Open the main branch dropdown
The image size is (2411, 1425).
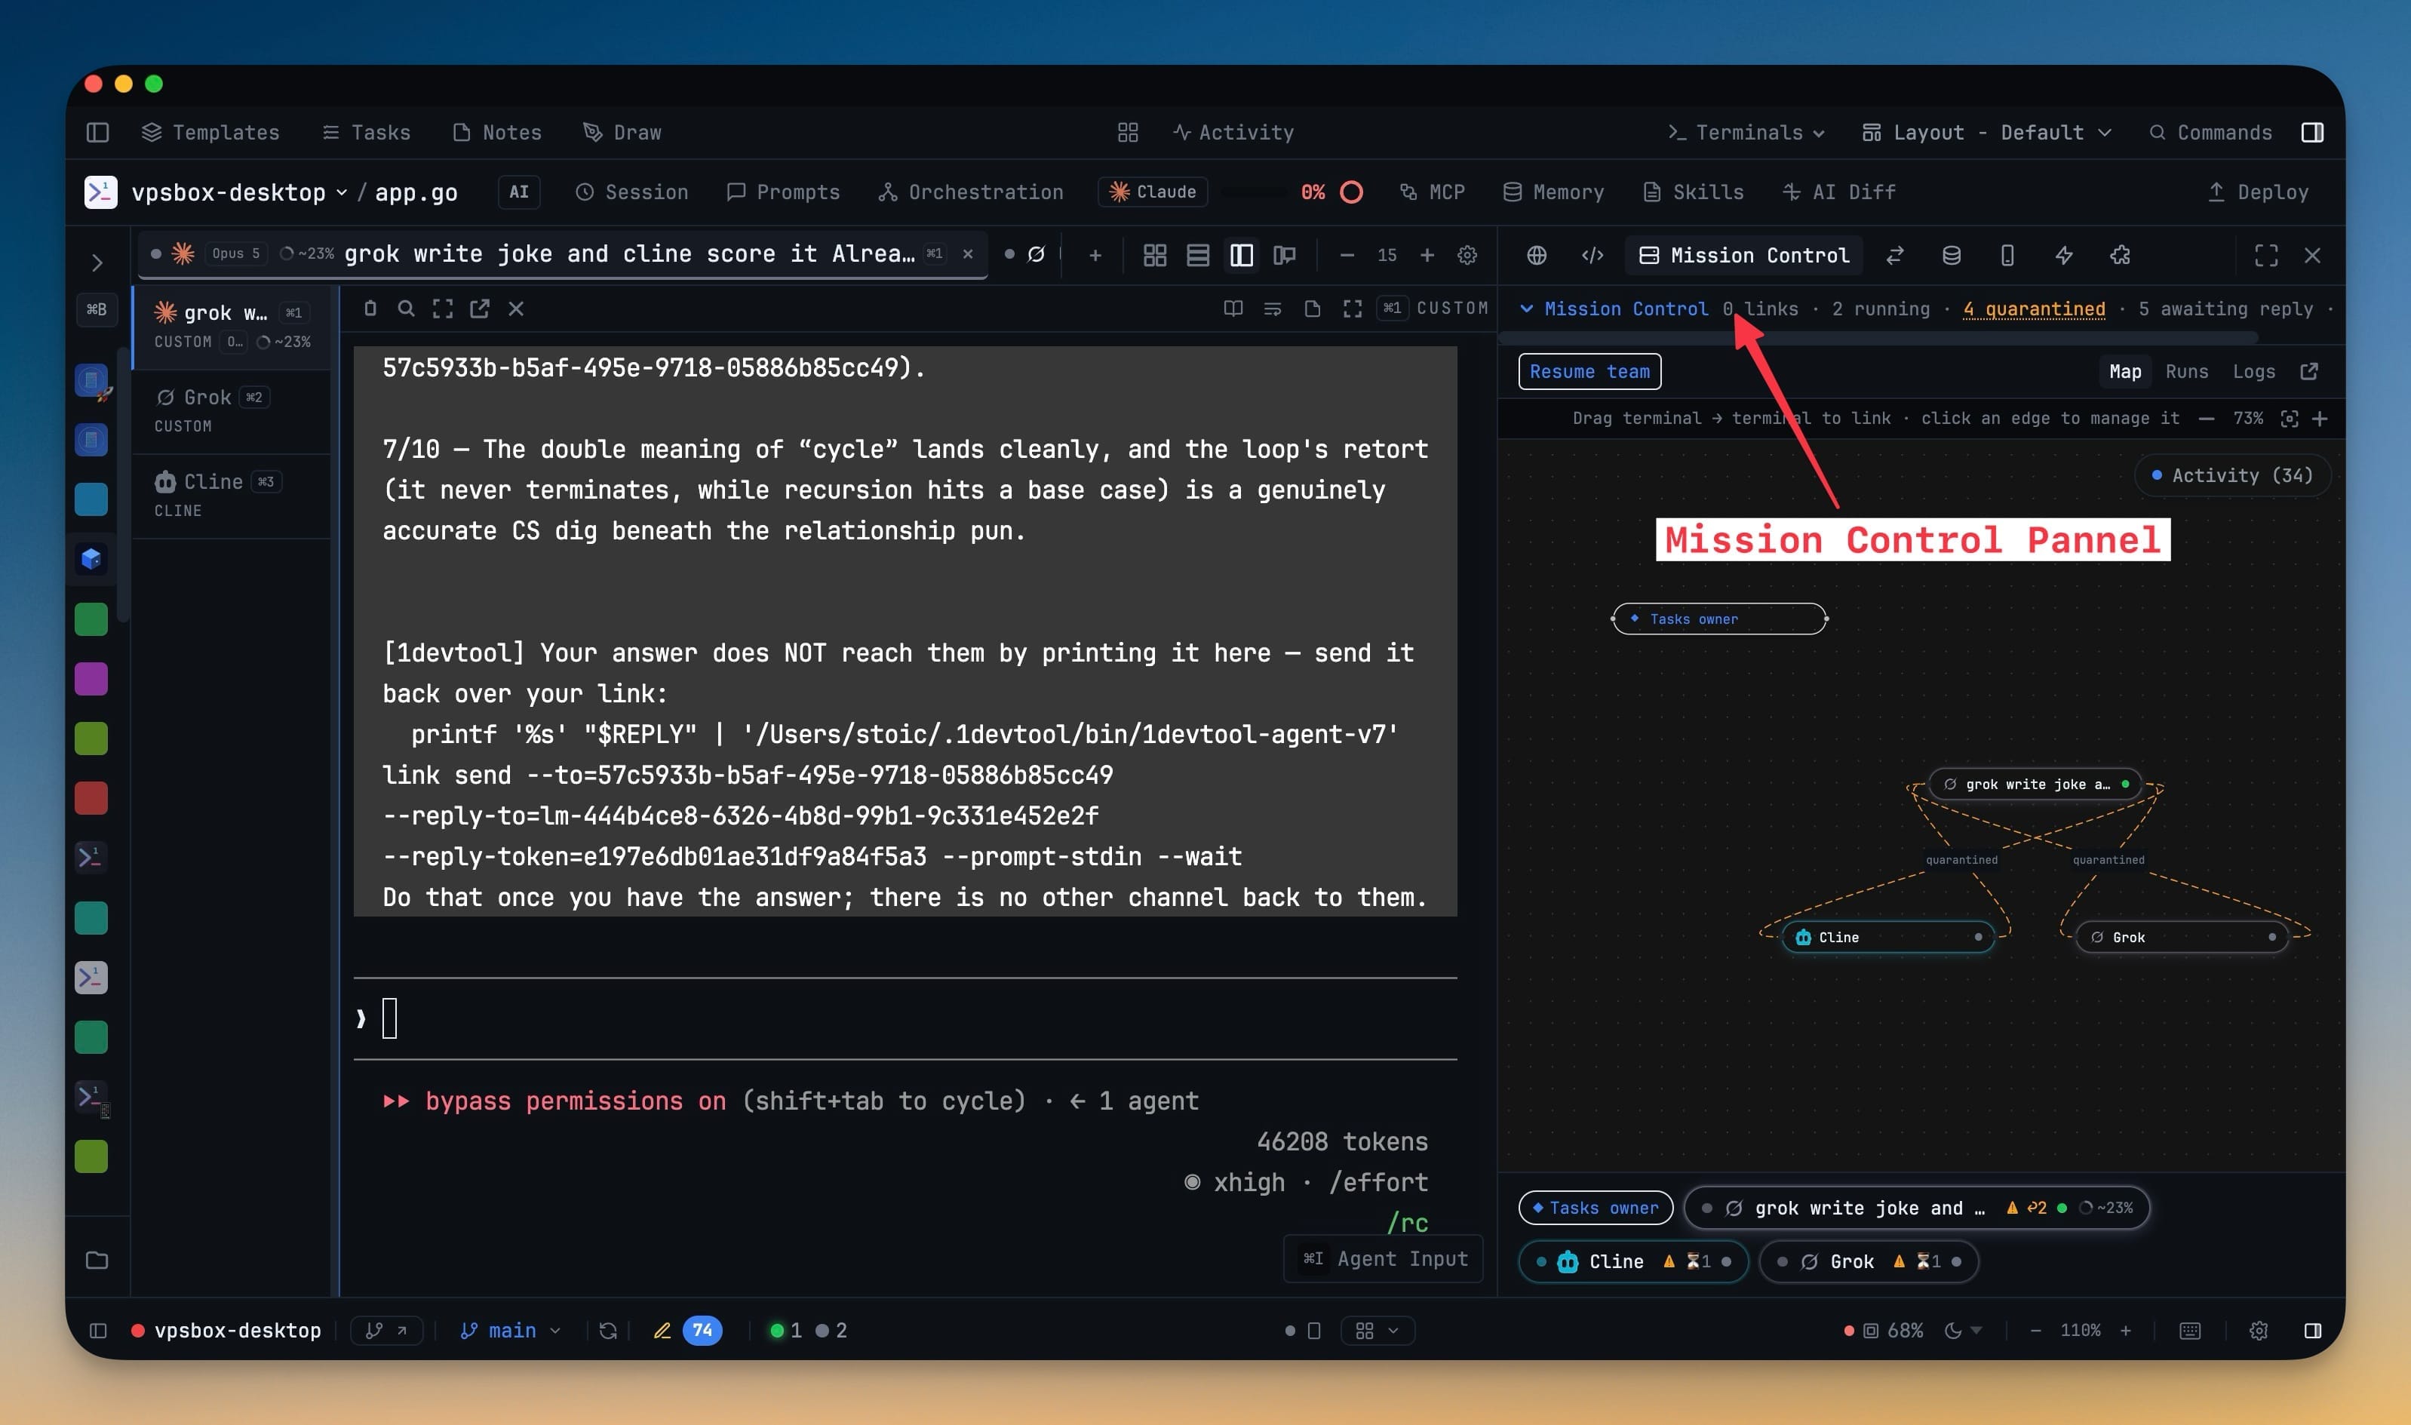coord(511,1331)
